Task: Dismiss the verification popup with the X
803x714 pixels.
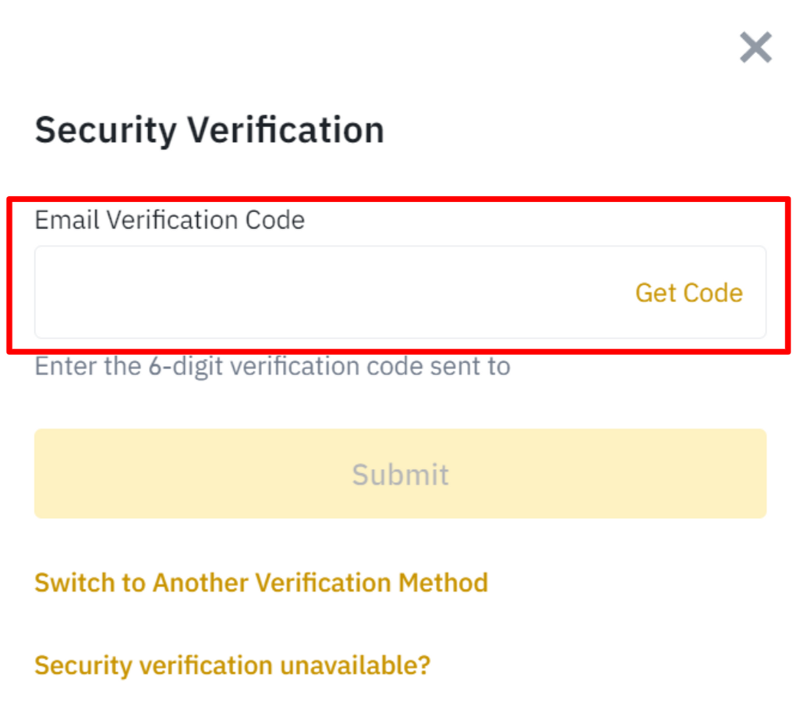Action: click(755, 48)
